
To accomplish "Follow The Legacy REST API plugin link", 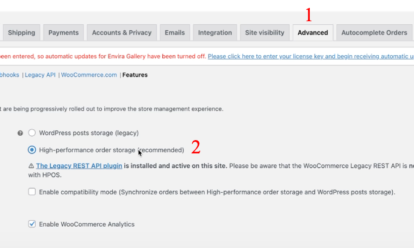I will tap(79, 166).
